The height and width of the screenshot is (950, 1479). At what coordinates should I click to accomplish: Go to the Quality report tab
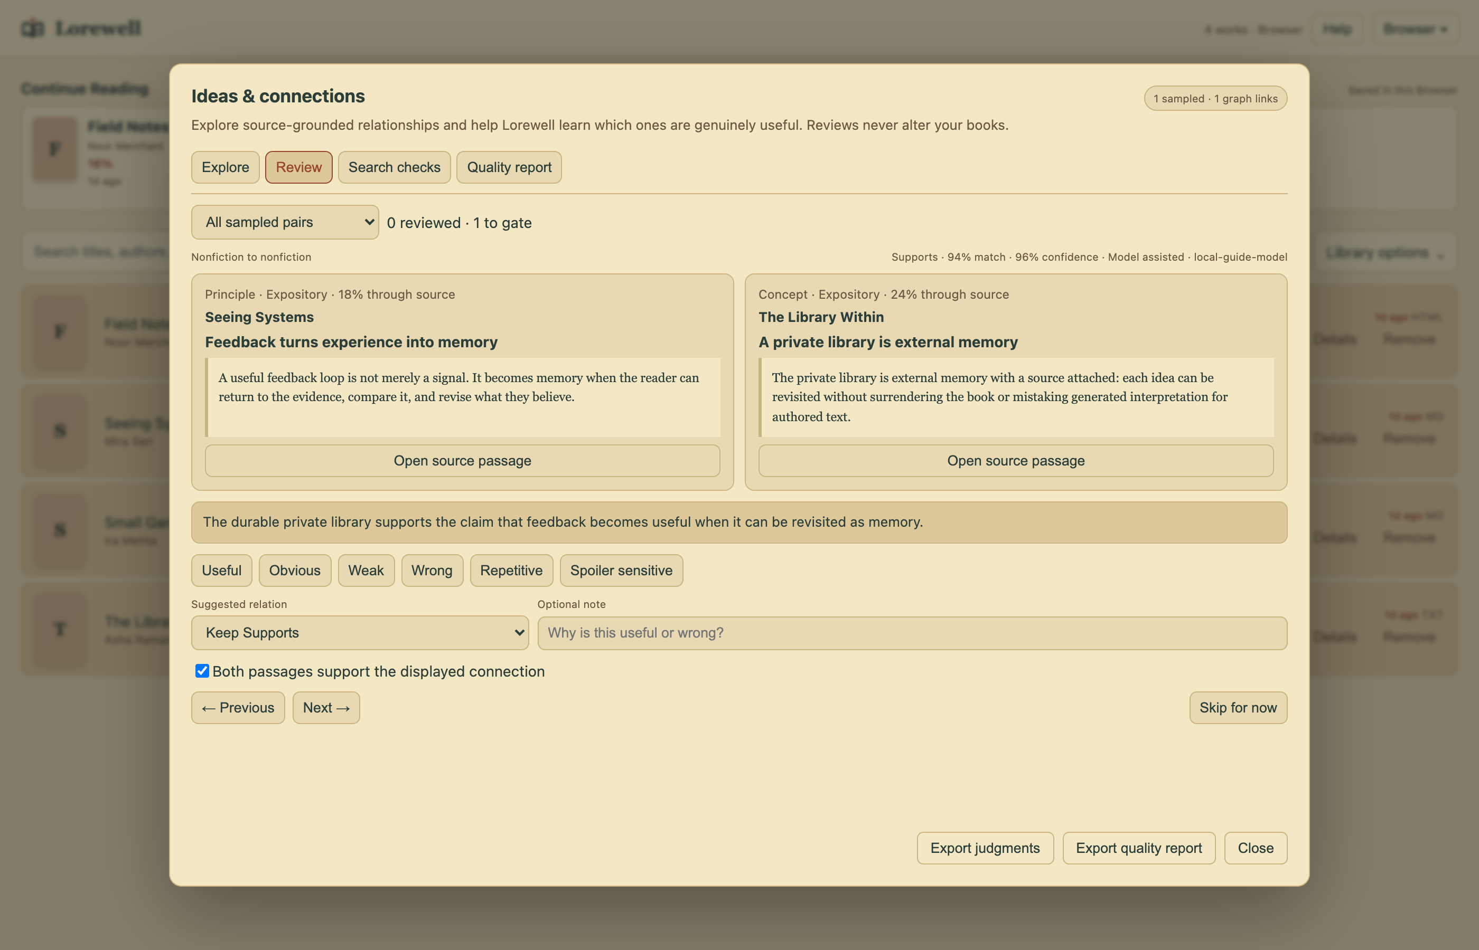(509, 167)
